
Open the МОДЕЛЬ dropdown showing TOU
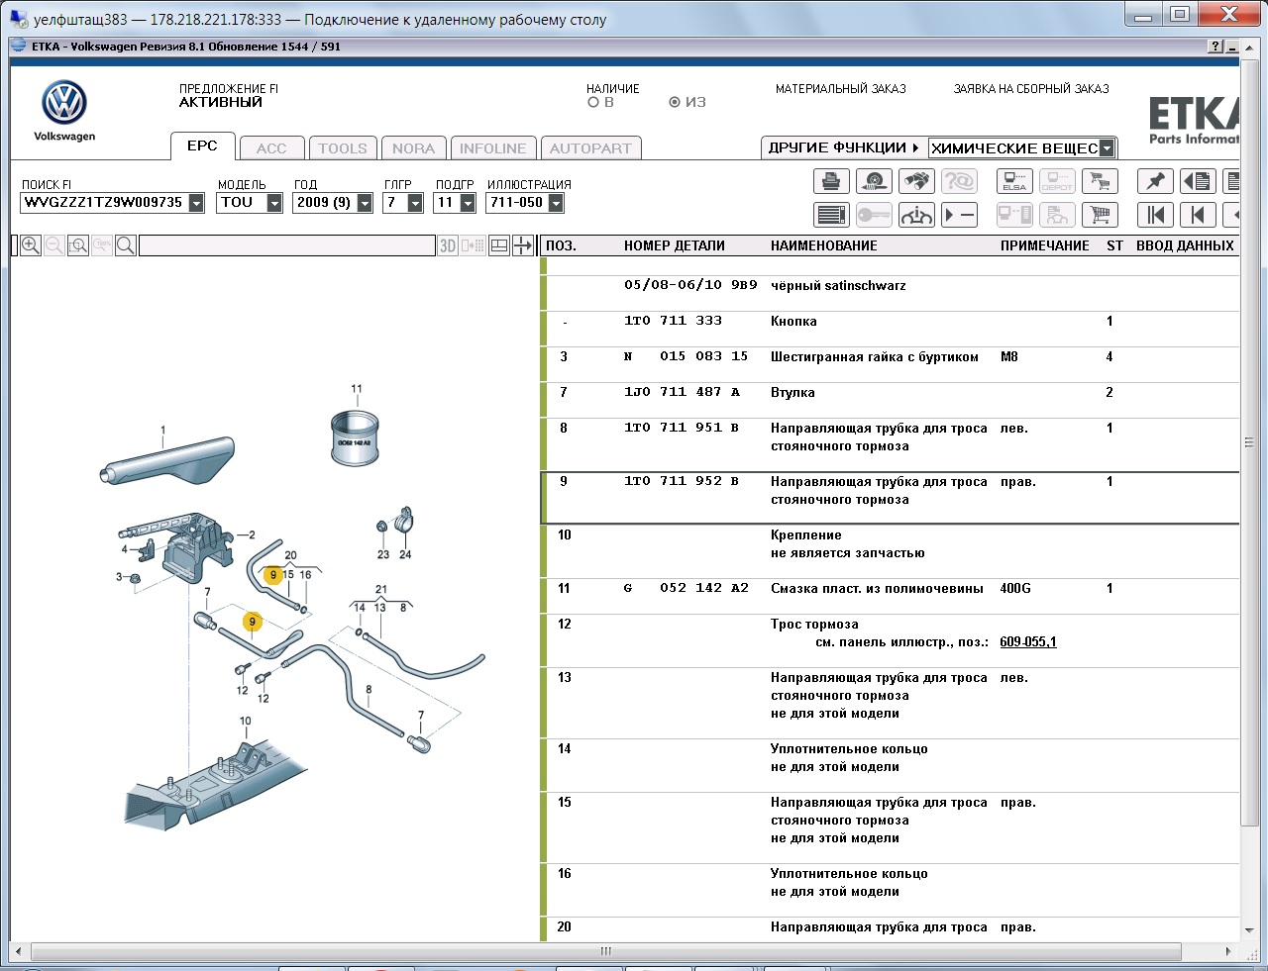tap(274, 203)
